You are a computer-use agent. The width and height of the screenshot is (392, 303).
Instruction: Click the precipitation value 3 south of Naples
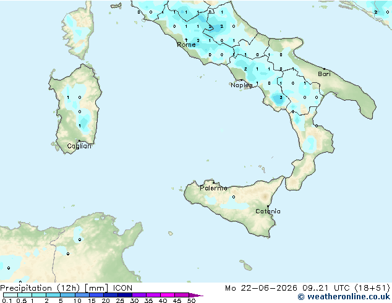point(281,98)
